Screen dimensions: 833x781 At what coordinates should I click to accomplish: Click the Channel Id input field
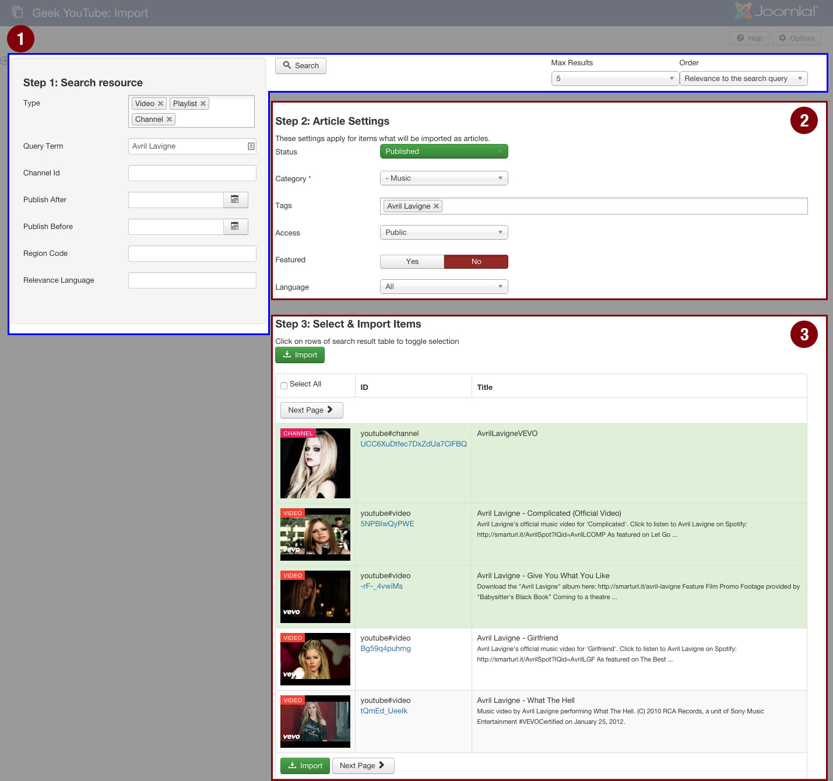(x=192, y=173)
